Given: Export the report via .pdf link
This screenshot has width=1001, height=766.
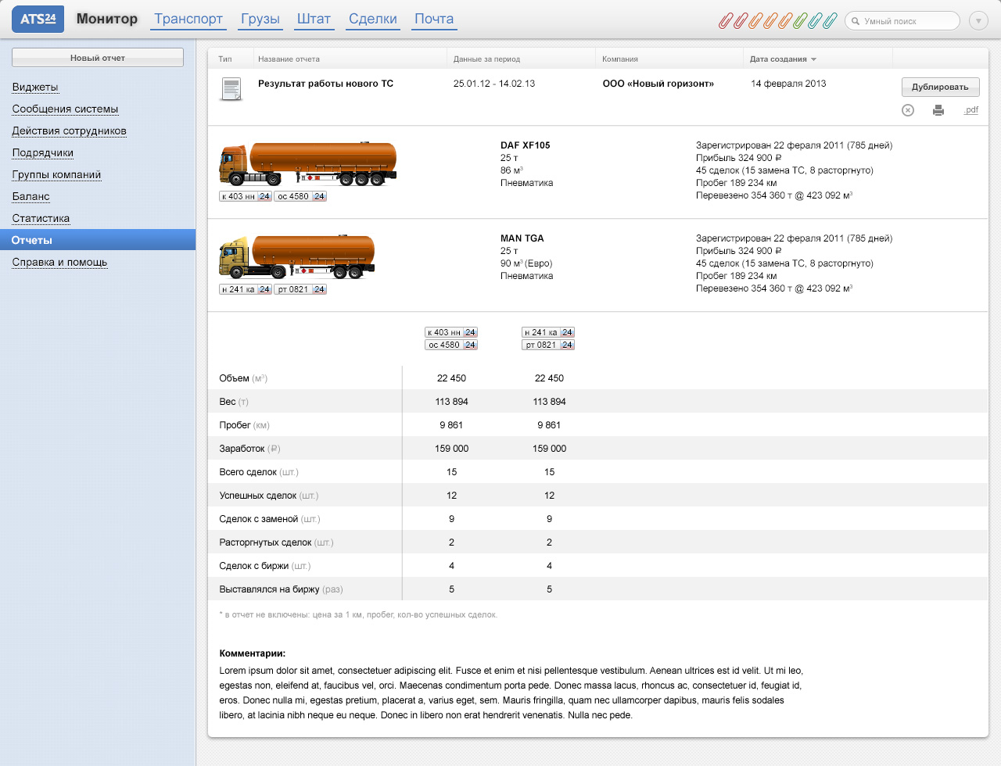Looking at the screenshot, I should (971, 110).
